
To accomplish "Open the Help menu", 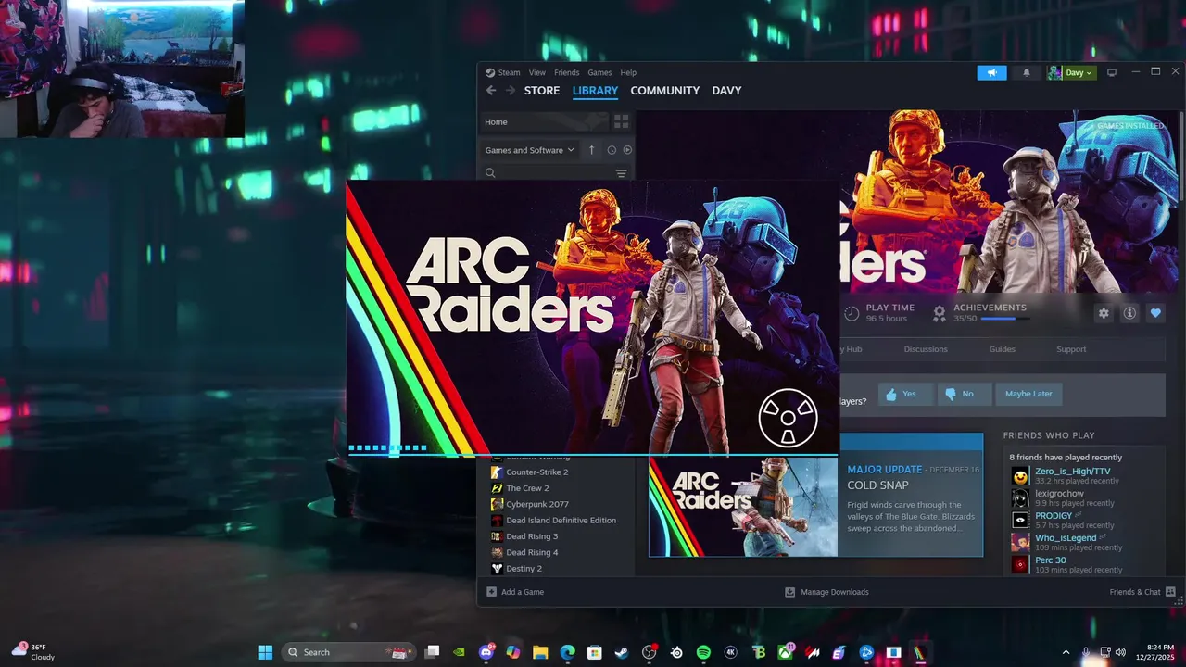I will pyautogui.click(x=628, y=72).
